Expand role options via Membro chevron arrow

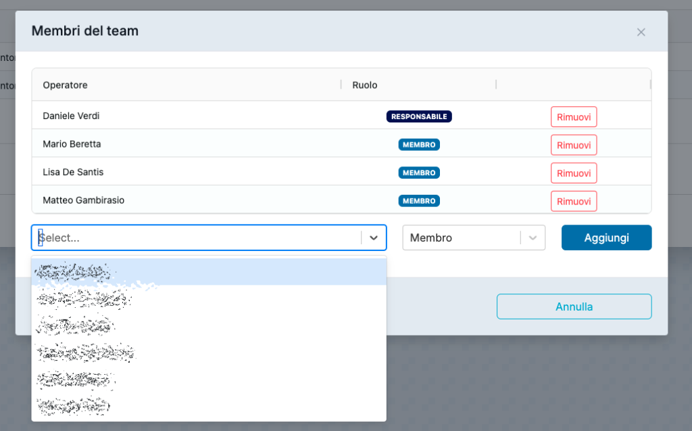[x=533, y=238]
